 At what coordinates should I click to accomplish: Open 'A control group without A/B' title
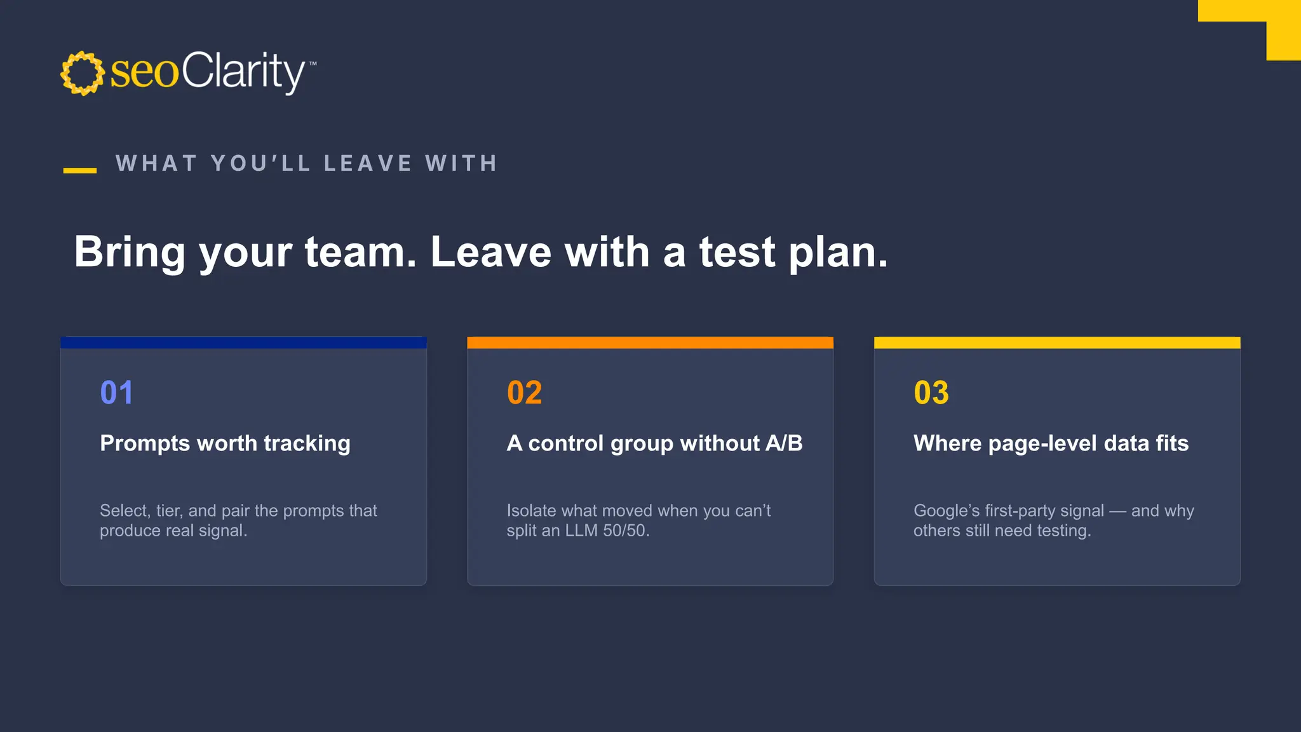[655, 443]
